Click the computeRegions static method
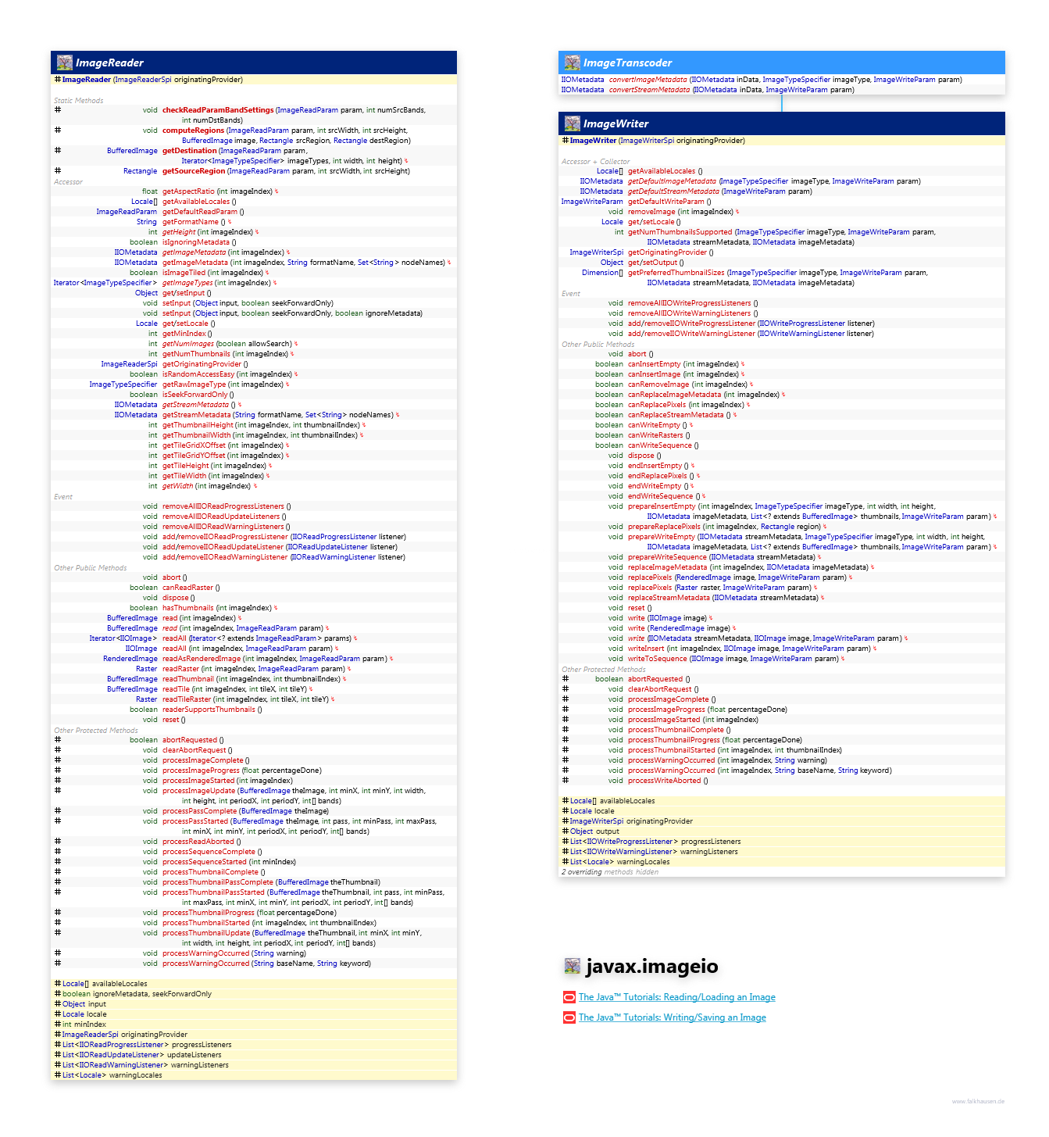The height and width of the screenshot is (1137, 1049). click(193, 131)
